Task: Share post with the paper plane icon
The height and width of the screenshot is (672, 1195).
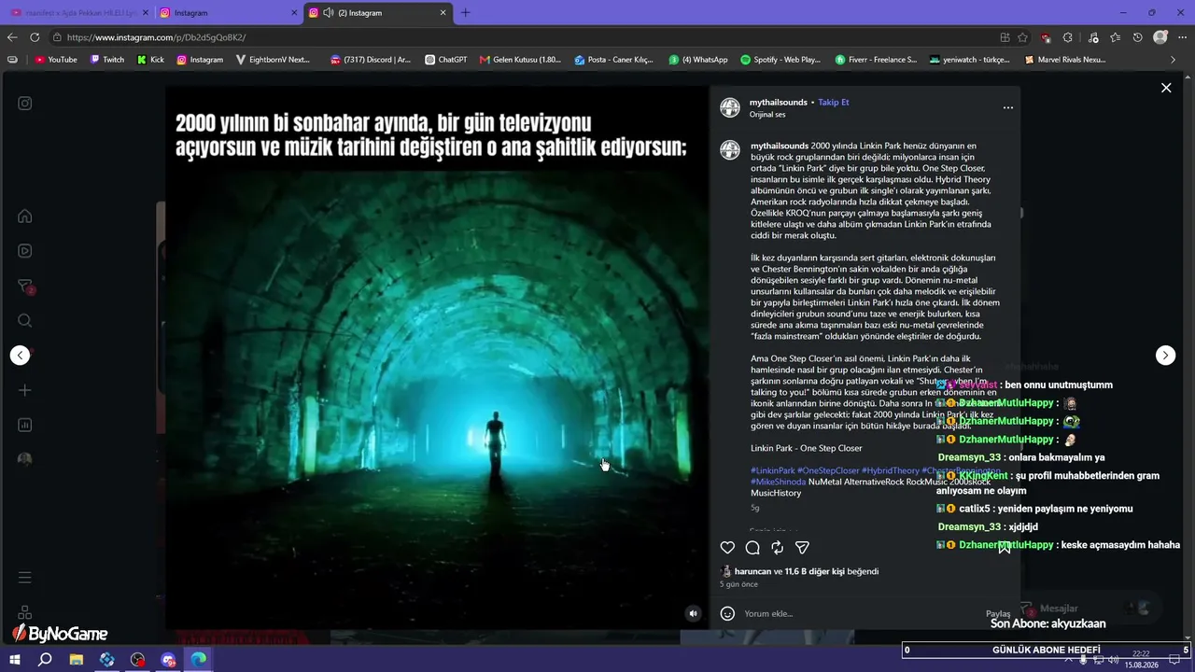Action: (802, 548)
